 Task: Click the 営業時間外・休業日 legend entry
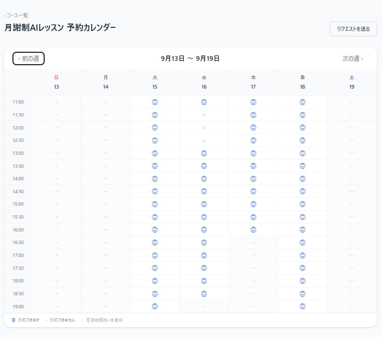pos(102,320)
